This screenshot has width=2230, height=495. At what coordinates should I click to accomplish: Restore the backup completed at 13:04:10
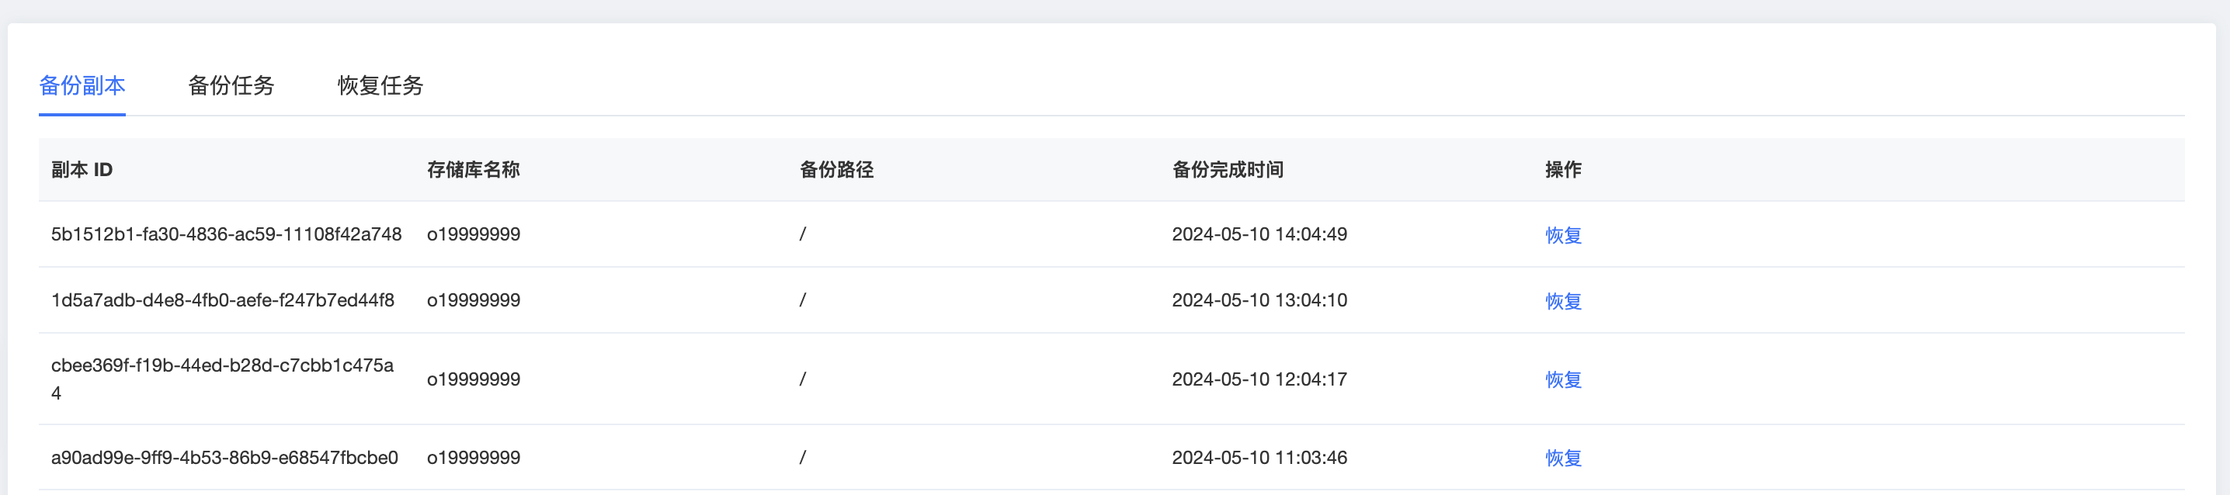point(1562,301)
